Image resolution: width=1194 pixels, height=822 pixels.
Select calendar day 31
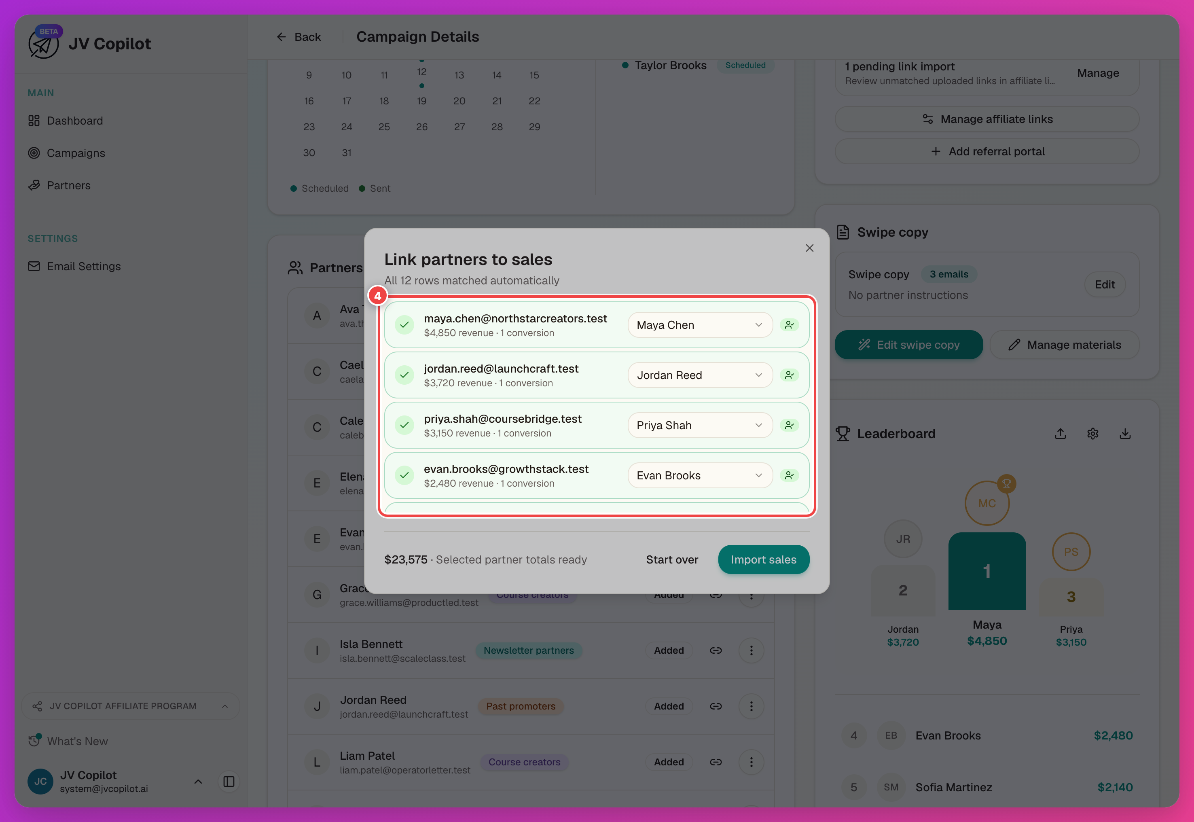tap(347, 153)
